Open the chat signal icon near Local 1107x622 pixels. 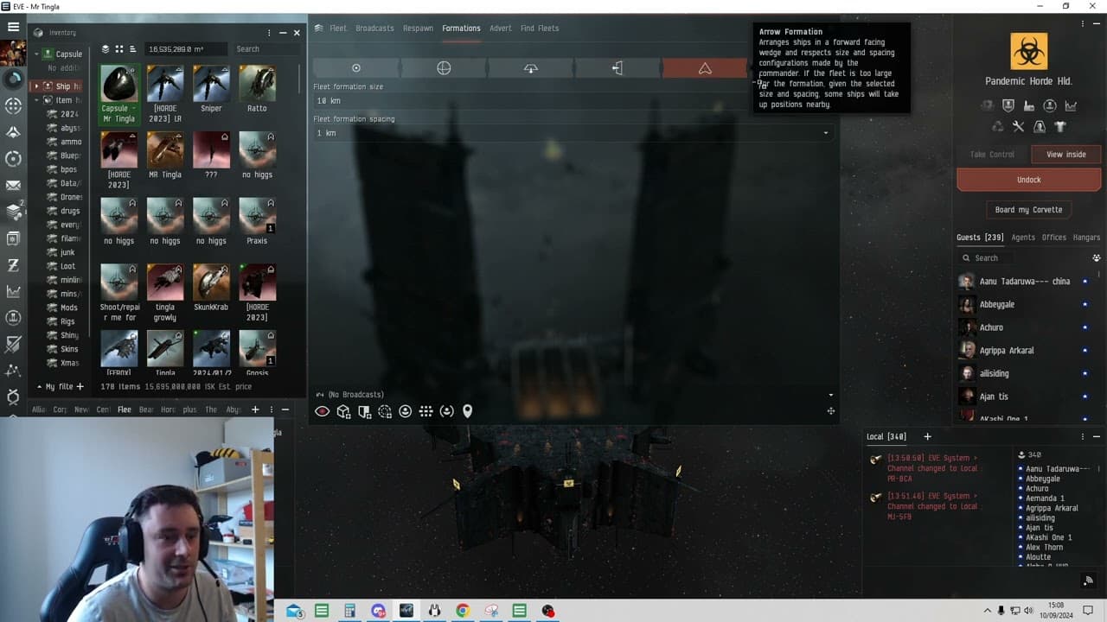1088,581
